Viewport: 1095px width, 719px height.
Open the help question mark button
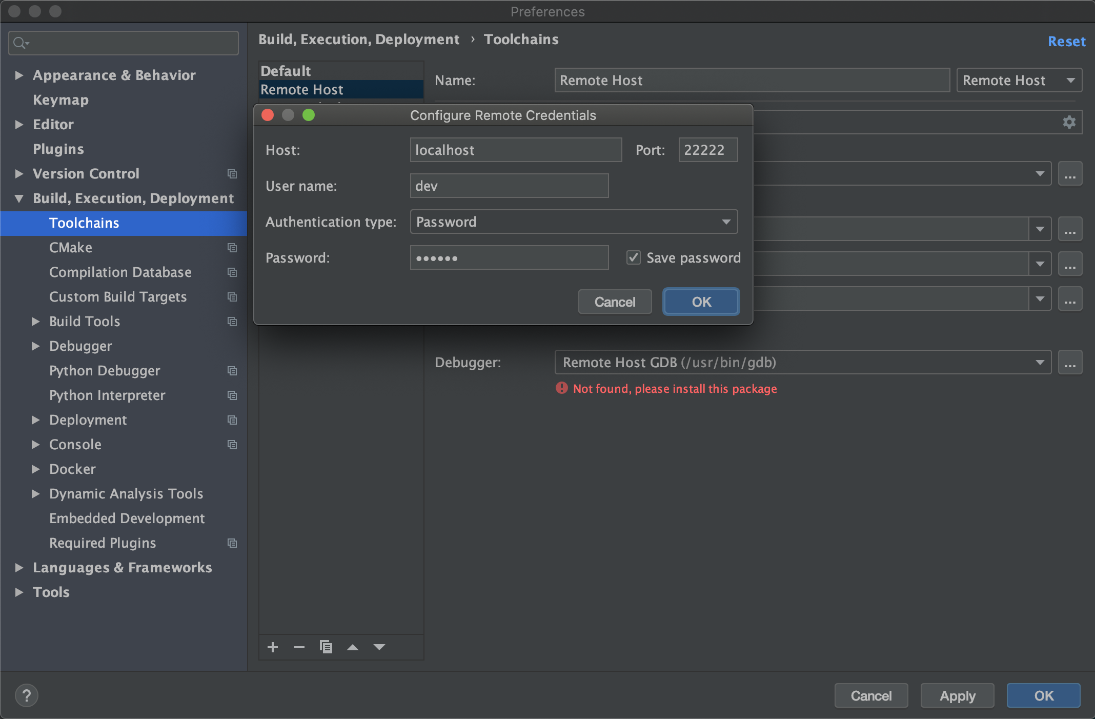coord(27,695)
